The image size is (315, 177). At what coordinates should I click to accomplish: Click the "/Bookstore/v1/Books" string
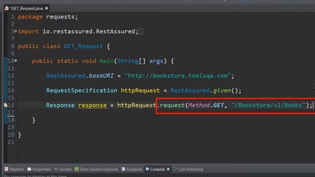point(268,105)
